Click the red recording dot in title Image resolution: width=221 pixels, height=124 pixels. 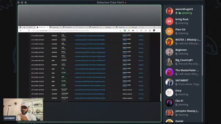(x=125, y=3)
